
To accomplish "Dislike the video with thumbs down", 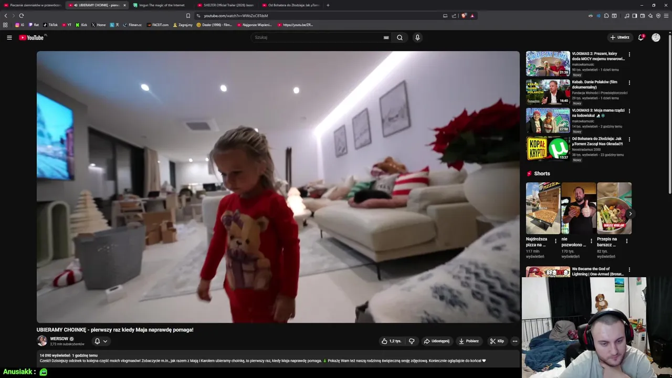I will point(412,341).
